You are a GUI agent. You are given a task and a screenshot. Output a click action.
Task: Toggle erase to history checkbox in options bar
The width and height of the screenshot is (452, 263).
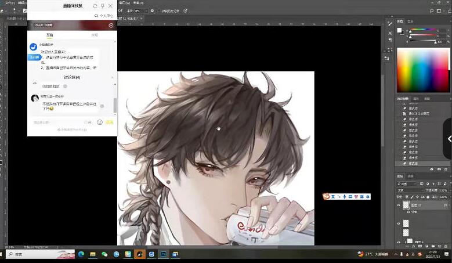pos(160,10)
